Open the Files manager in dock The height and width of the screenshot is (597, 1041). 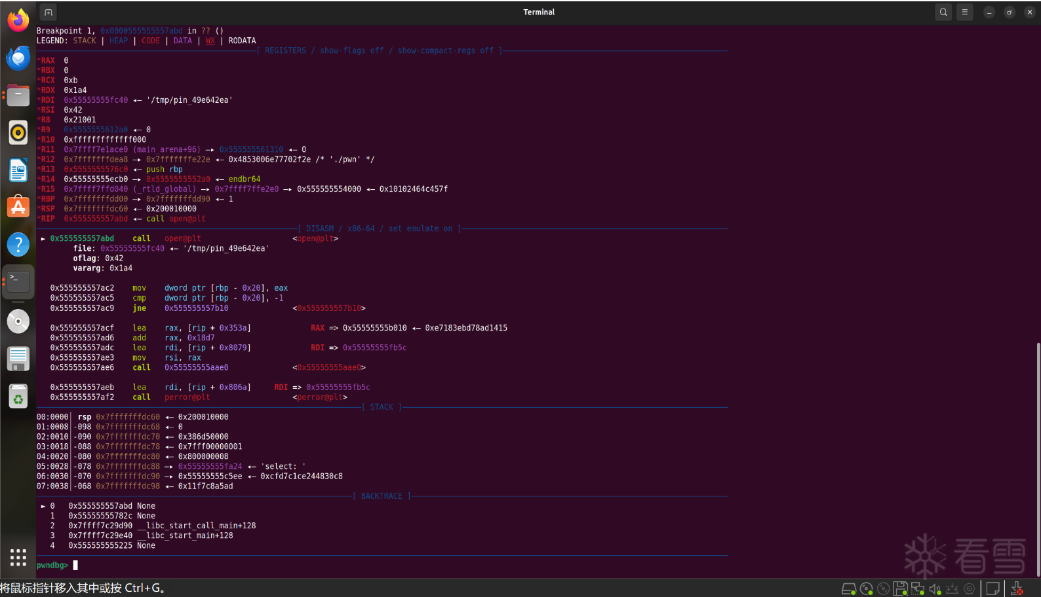click(x=18, y=96)
